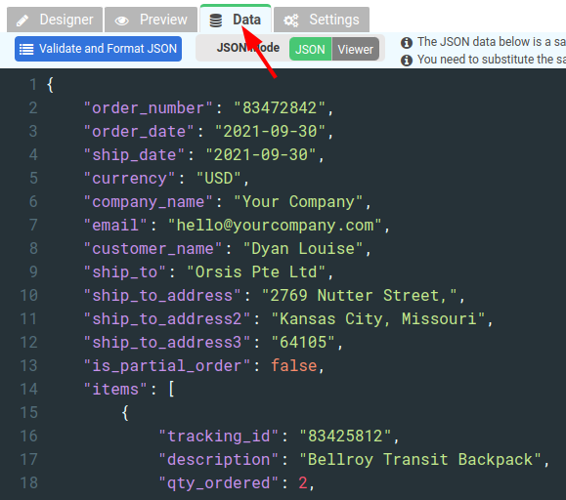Click the "Dyan Louise" customer name value
Viewport: 566px width, 500px height.
(303, 248)
